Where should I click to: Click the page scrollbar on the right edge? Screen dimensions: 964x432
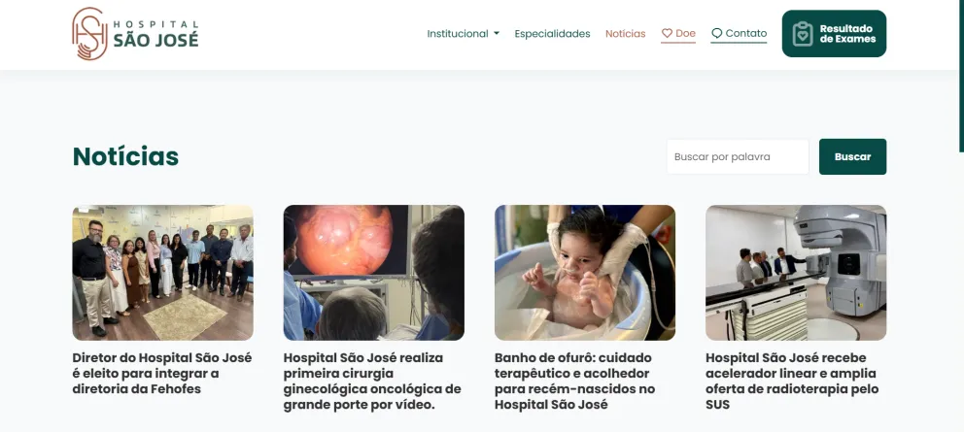tap(961, 76)
